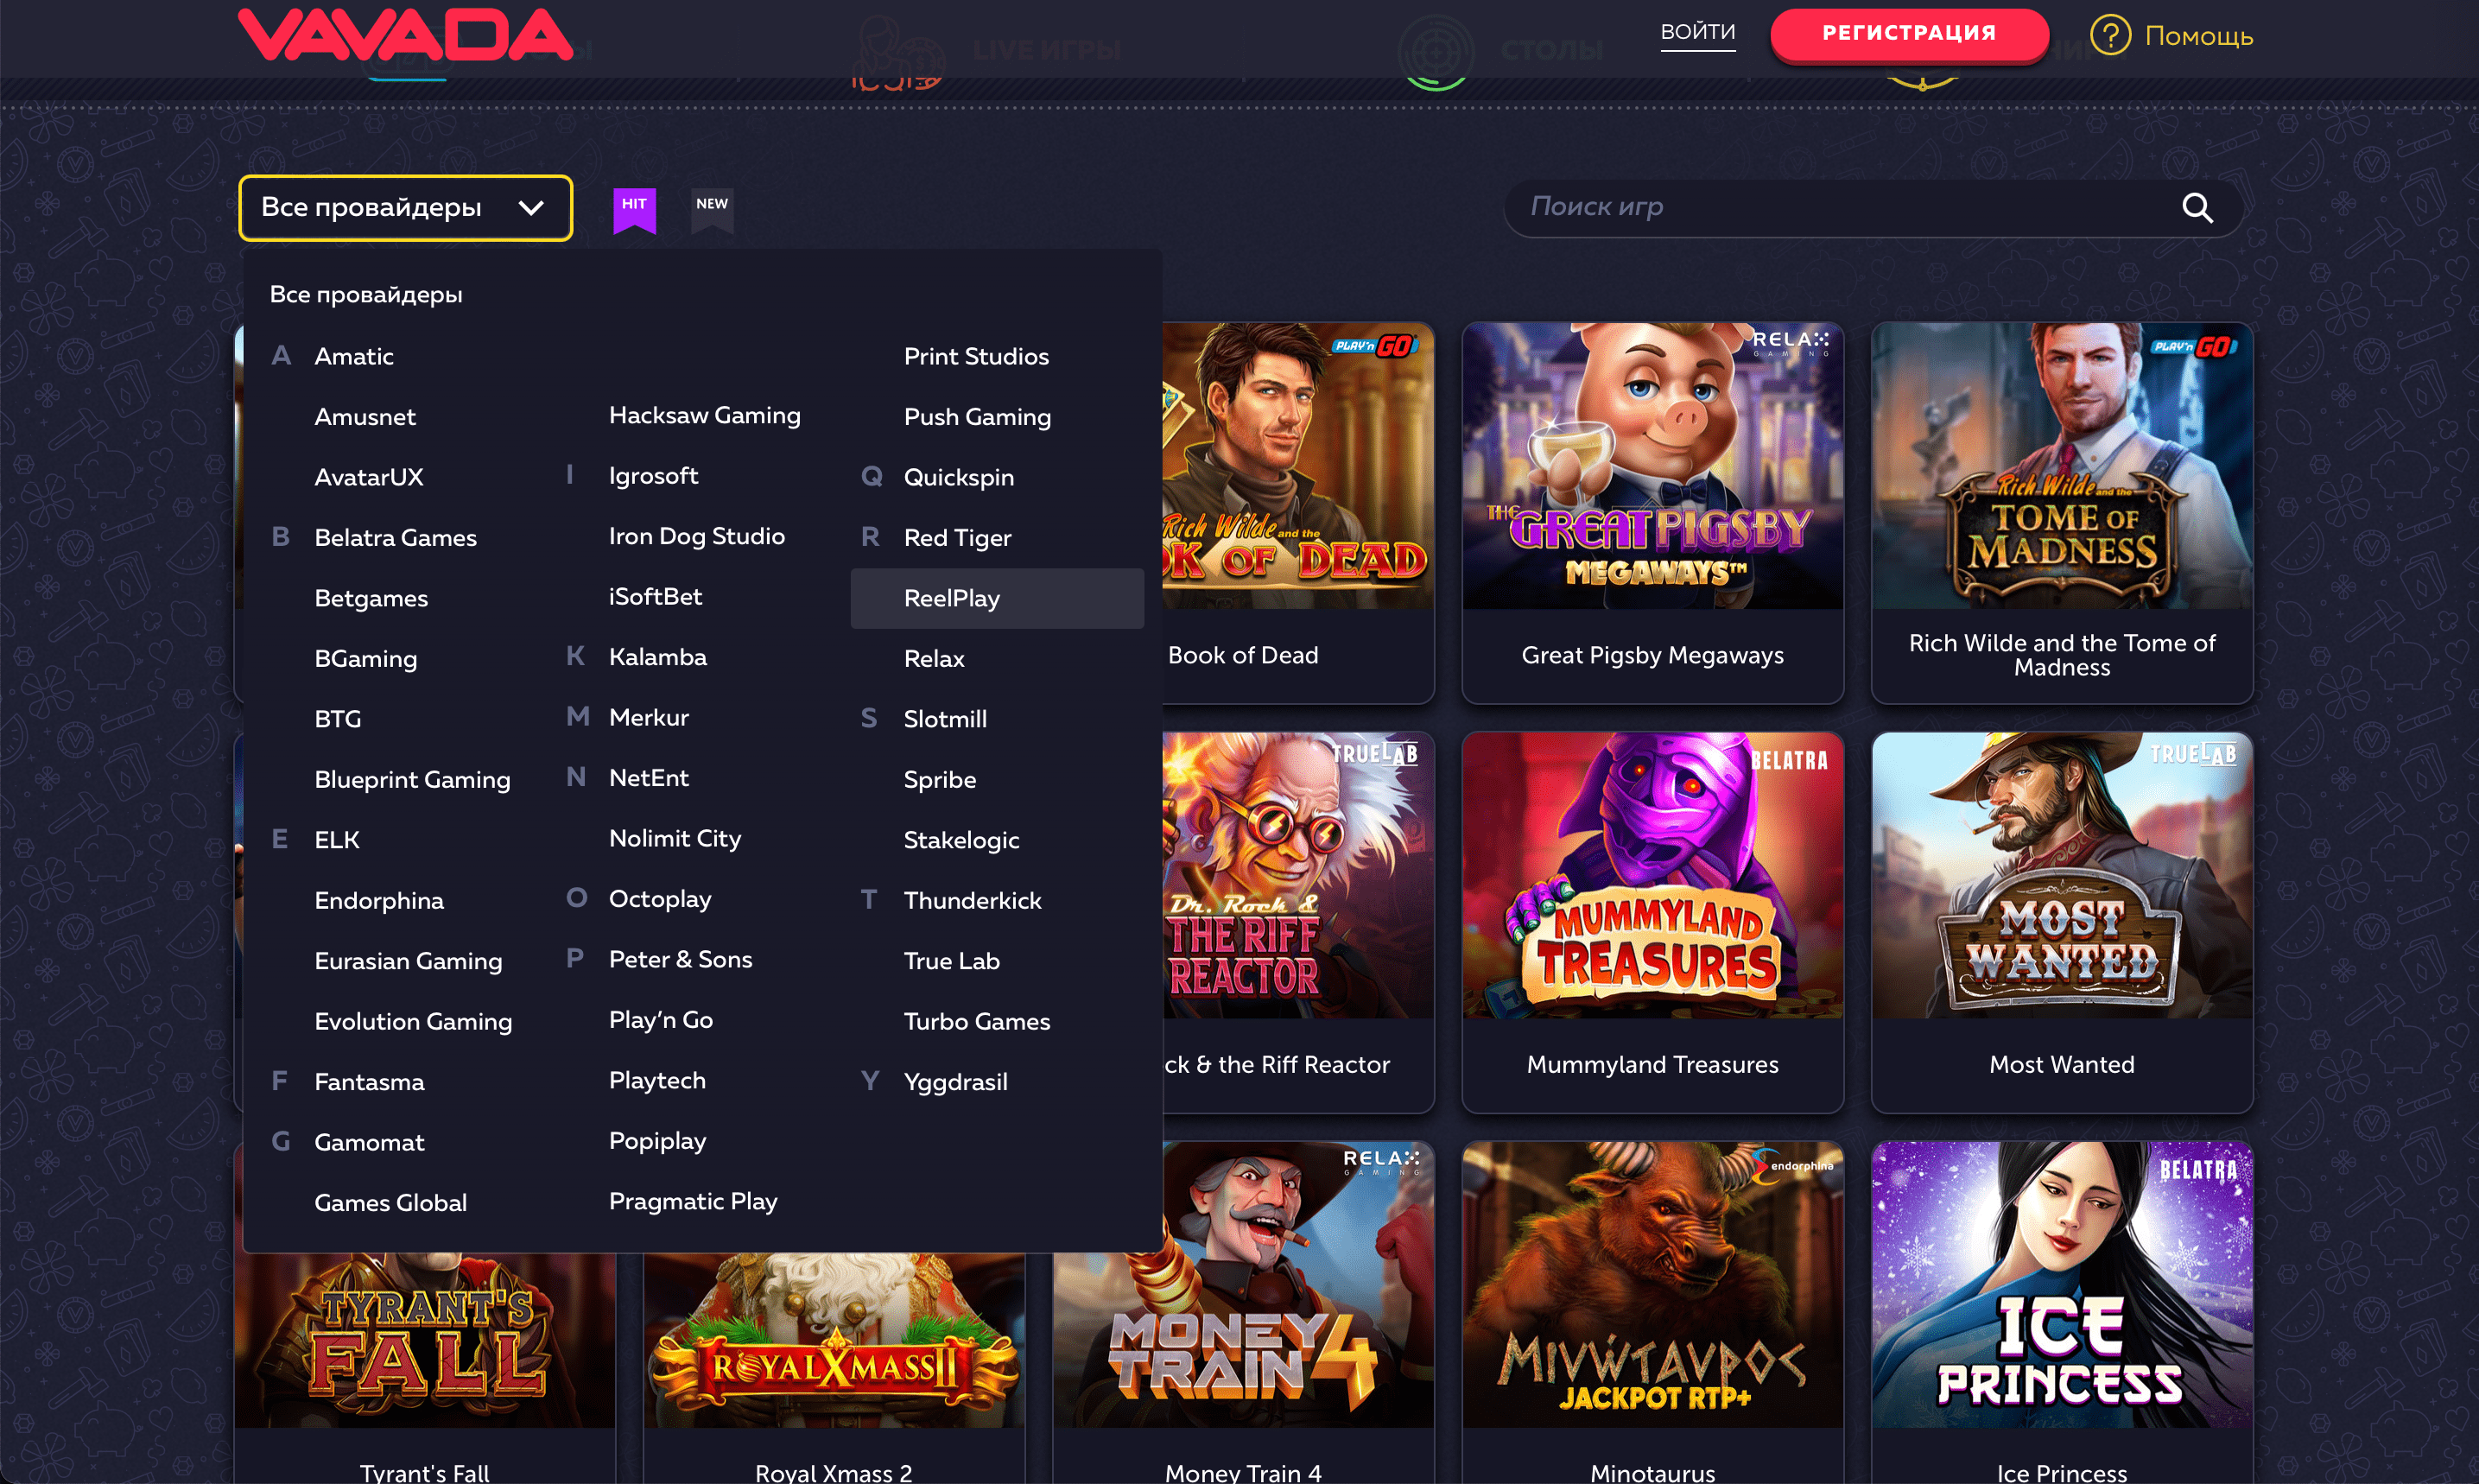Viewport: 2479px width, 1484px height.
Task: Toggle the NEW games filter
Action: (712, 210)
